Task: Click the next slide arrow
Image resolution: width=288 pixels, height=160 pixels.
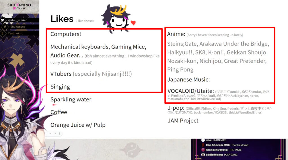Action: pos(55,133)
